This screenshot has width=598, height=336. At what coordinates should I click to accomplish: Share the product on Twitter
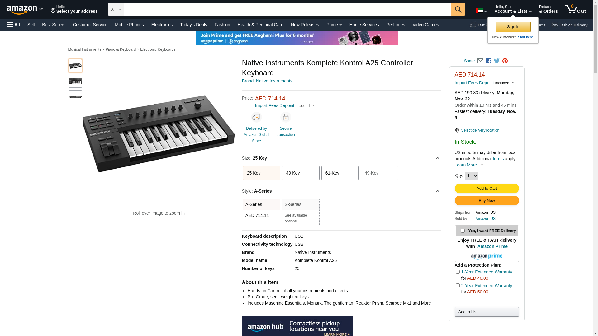[497, 61]
